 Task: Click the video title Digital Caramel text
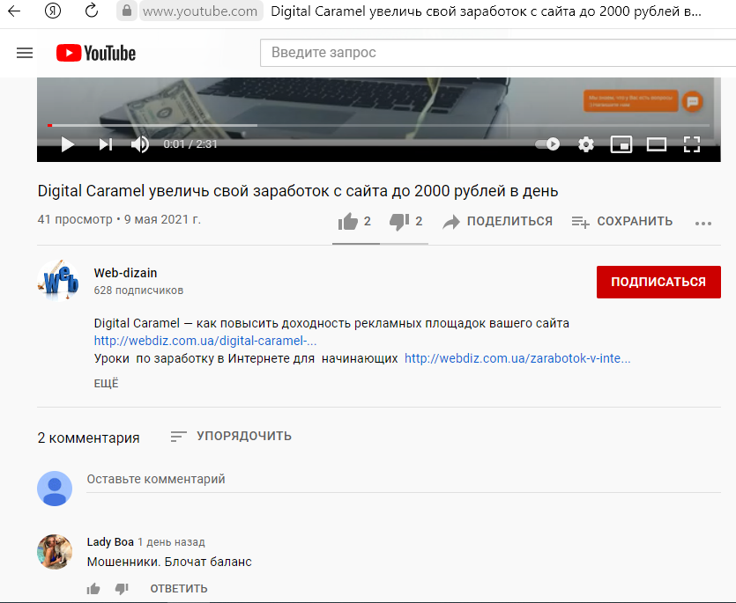(x=298, y=191)
